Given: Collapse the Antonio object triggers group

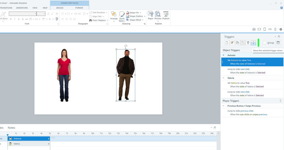Looking at the screenshot, I should (x=224, y=55).
